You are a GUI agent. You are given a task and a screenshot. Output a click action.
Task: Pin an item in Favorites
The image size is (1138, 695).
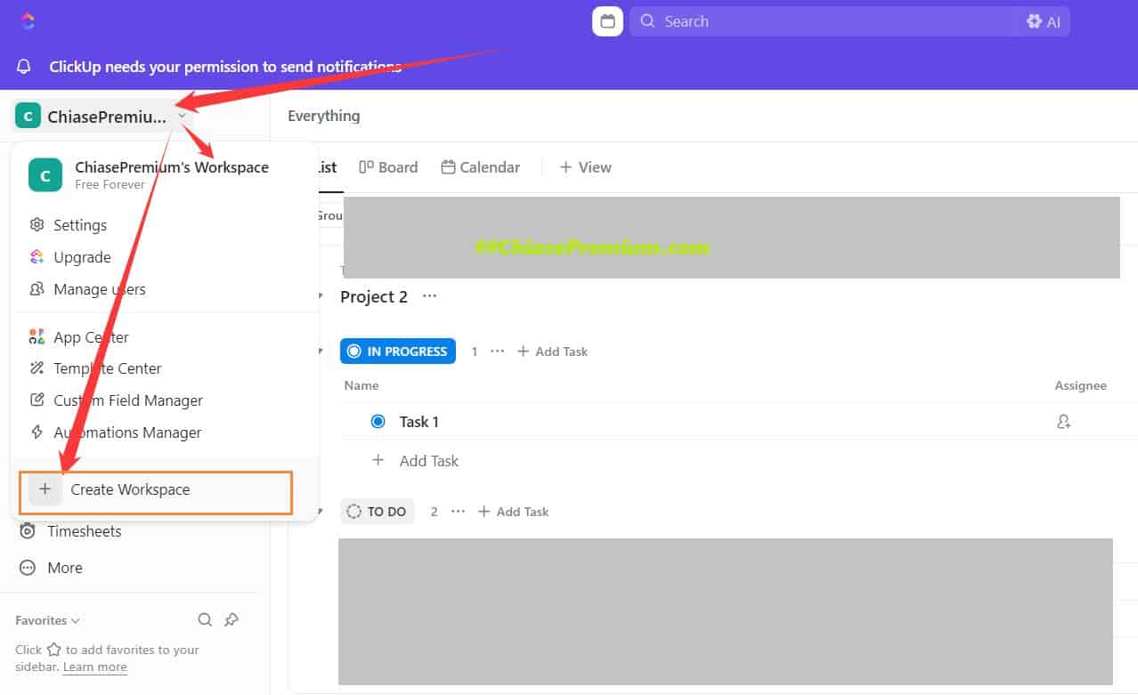232,619
